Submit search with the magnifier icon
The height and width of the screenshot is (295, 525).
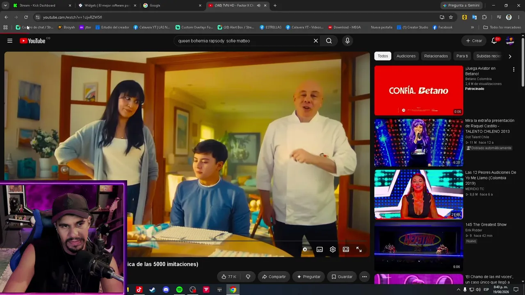(x=329, y=41)
